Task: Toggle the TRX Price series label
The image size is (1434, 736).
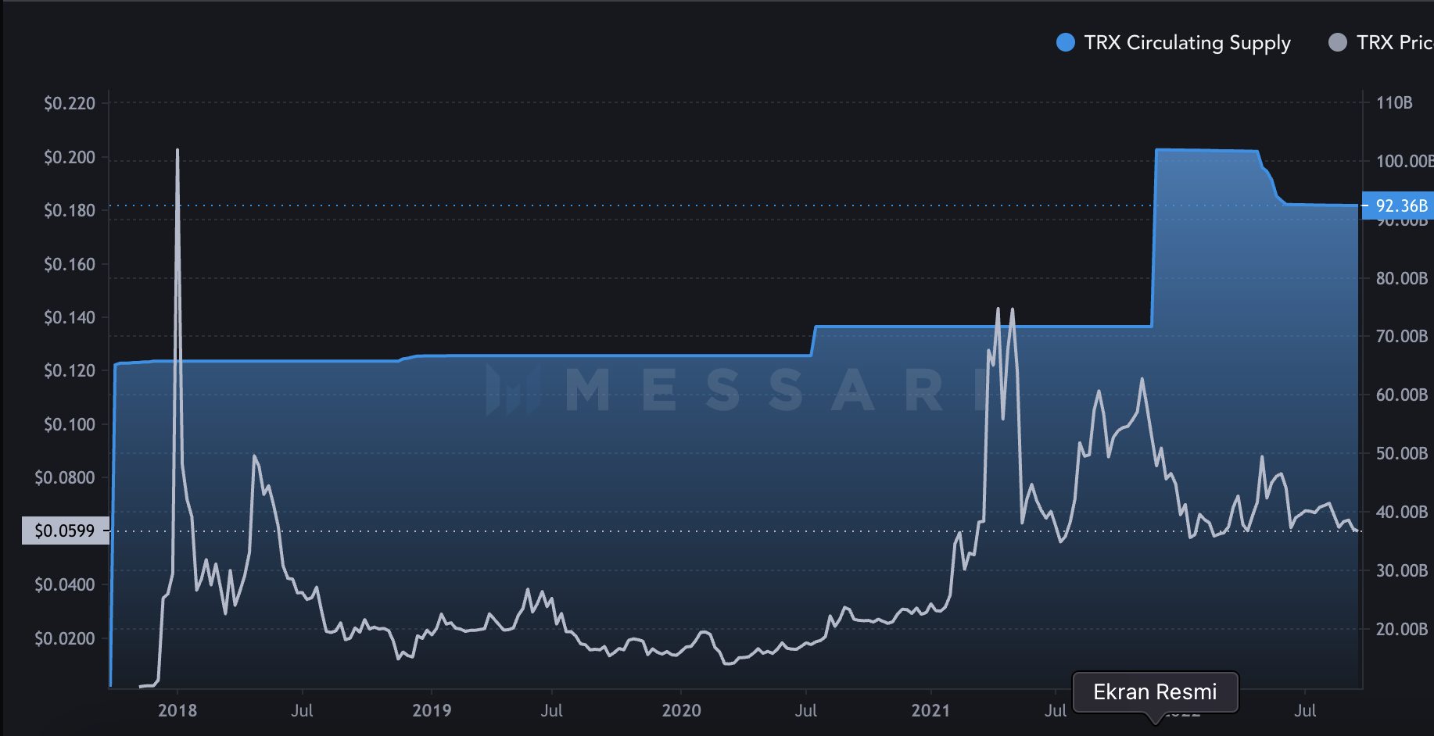Action: point(1394,43)
